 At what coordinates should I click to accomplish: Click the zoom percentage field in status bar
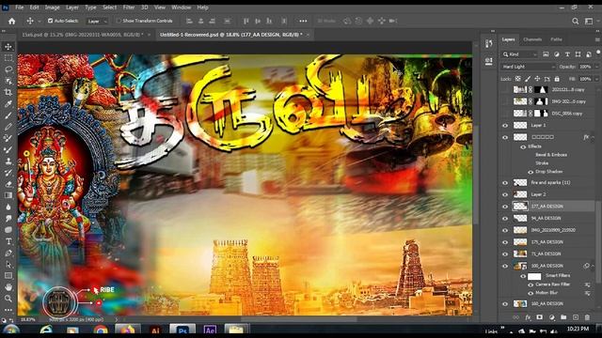[x=28, y=319]
